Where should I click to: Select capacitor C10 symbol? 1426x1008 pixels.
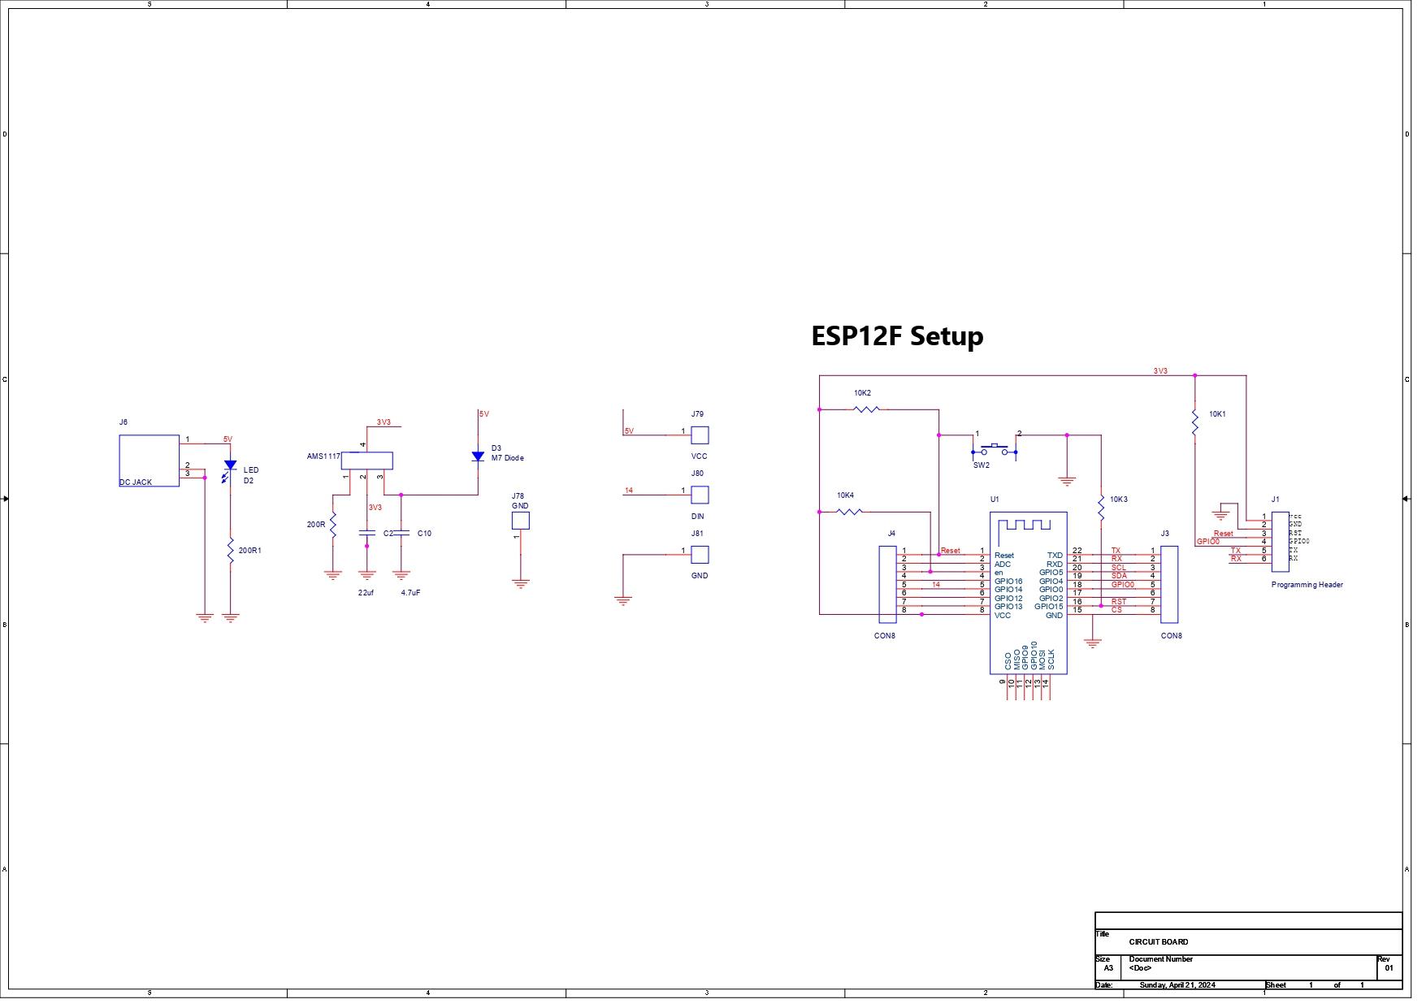[401, 533]
